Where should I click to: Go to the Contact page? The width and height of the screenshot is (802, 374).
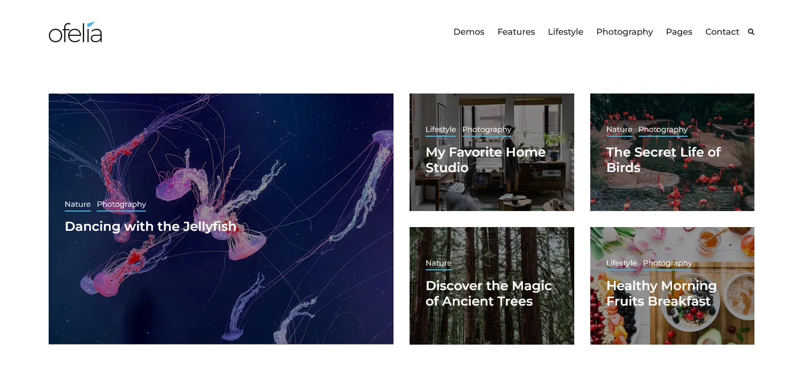coord(722,32)
